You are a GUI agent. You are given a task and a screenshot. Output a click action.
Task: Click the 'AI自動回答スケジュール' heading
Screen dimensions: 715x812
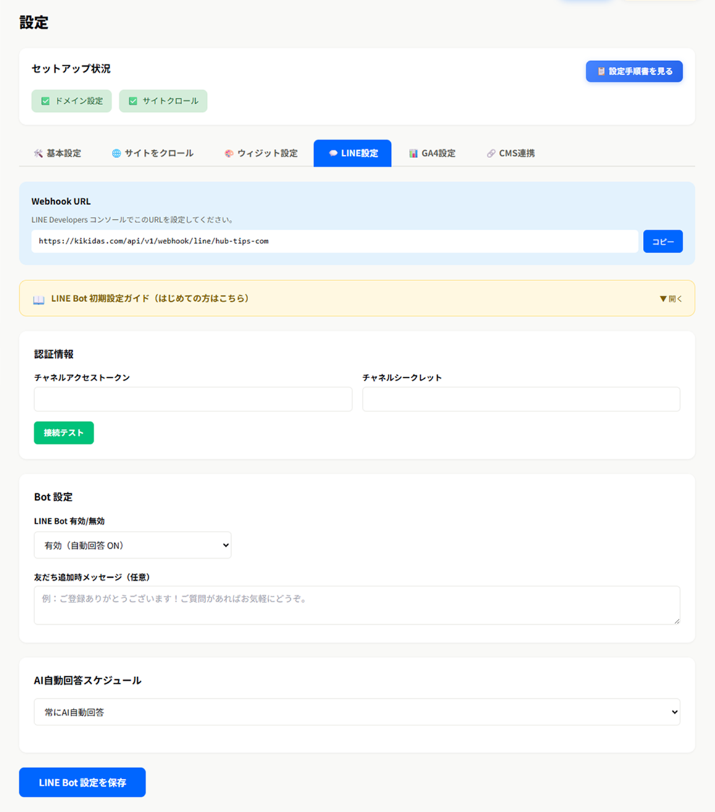point(88,680)
